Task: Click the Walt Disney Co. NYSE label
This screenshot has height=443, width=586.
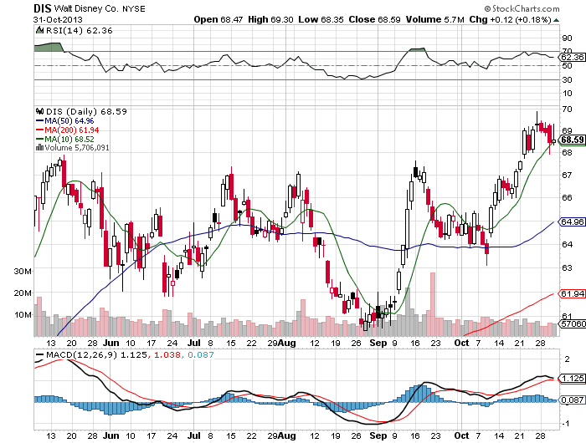Action: click(100, 8)
